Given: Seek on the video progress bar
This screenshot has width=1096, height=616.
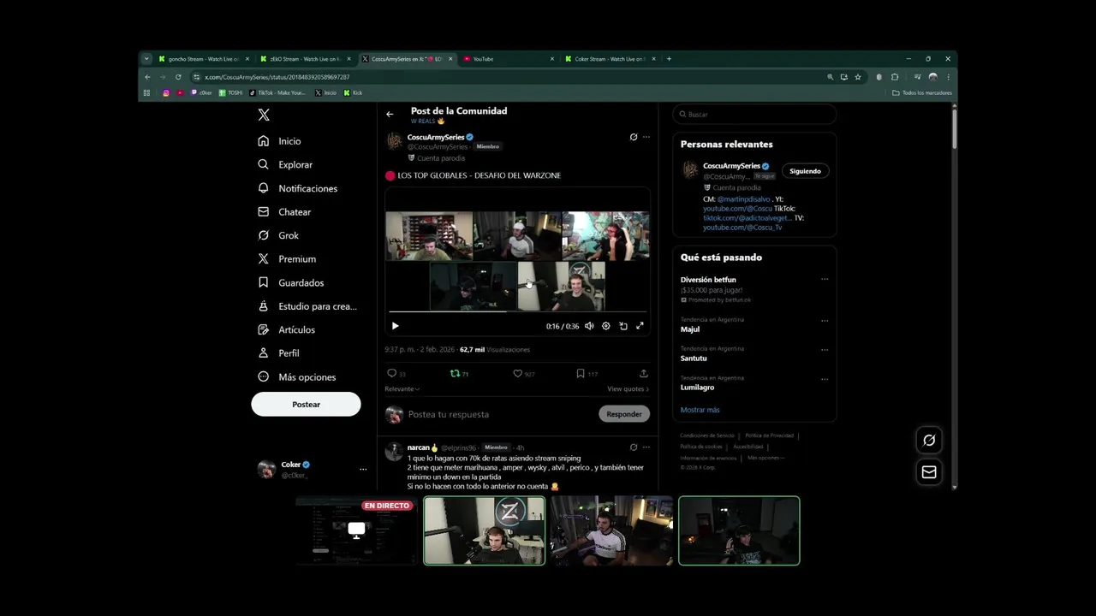Looking at the screenshot, I should point(517,311).
